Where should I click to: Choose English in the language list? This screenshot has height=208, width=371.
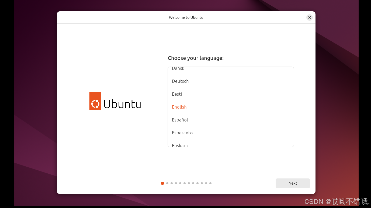pos(231,107)
